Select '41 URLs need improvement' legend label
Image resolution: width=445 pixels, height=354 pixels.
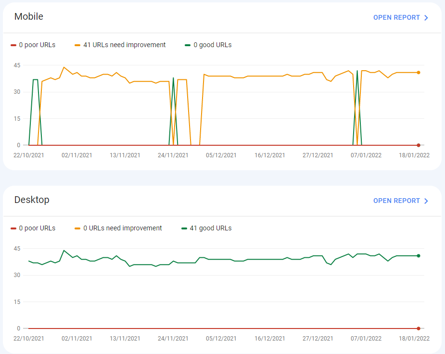click(124, 45)
